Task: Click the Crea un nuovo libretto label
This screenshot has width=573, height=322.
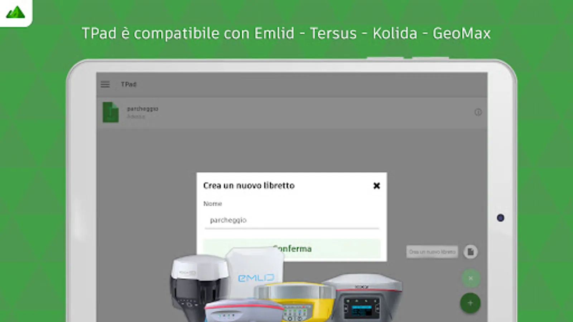Action: (432, 252)
